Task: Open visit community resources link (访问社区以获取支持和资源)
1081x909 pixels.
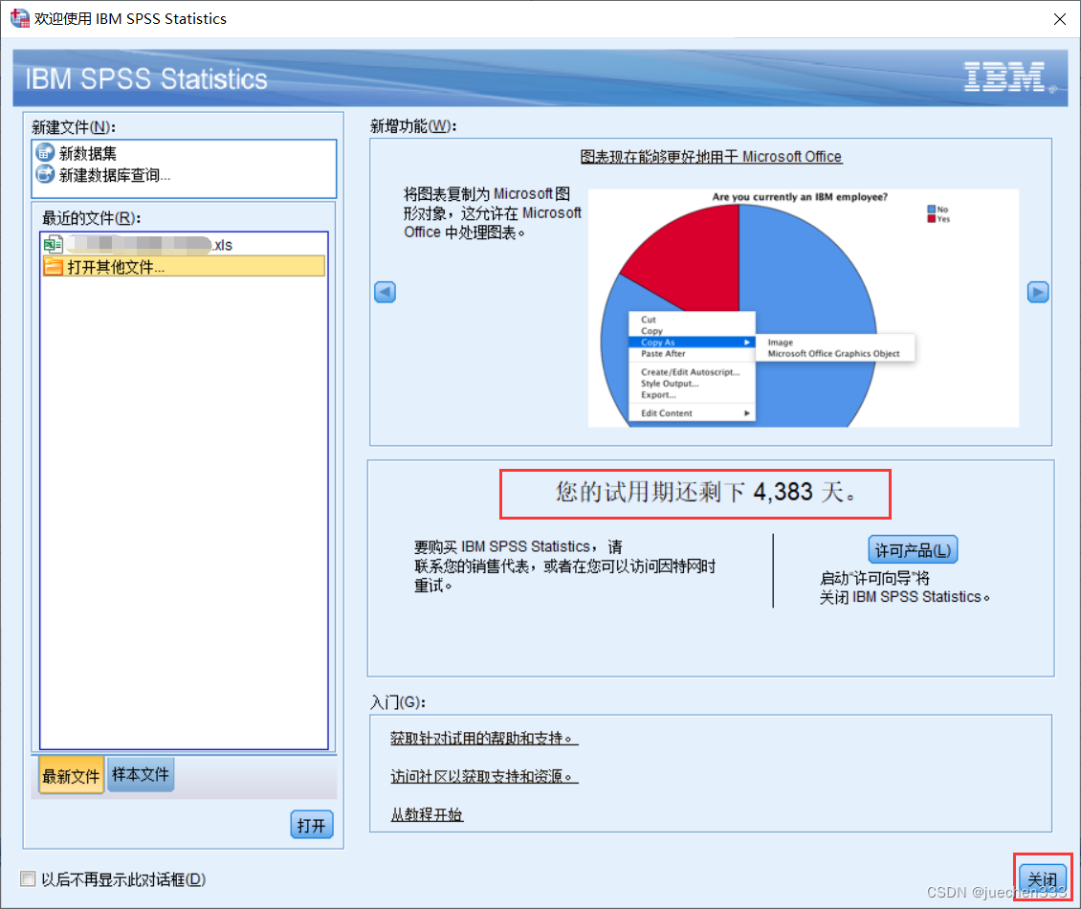Action: [x=484, y=776]
